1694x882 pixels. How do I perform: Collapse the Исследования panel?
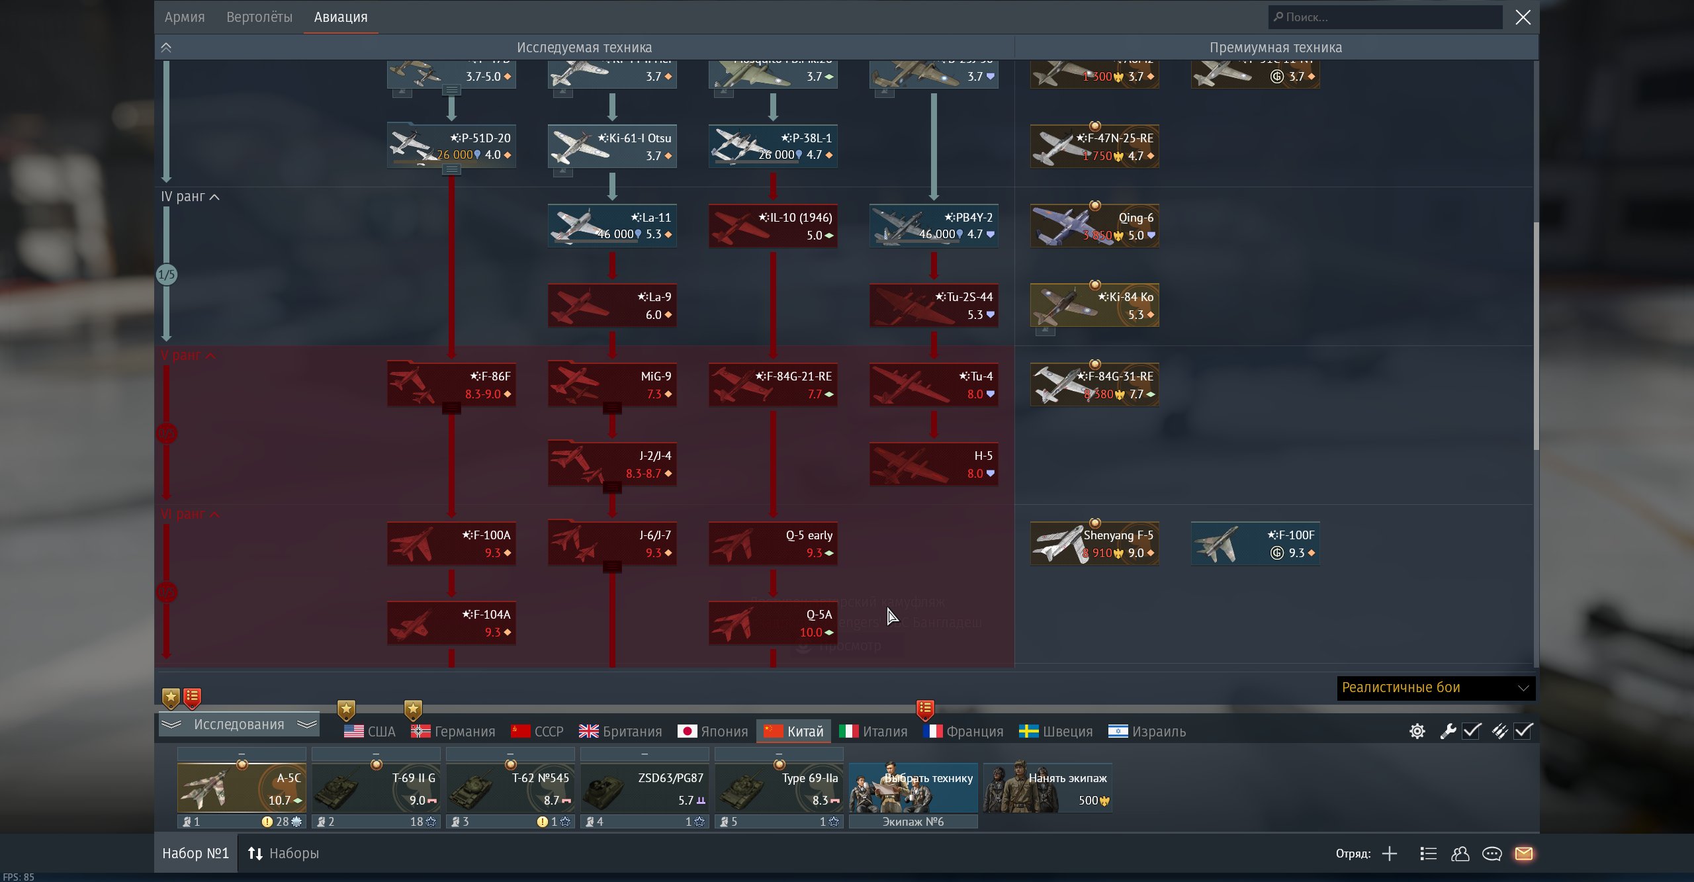click(x=239, y=725)
